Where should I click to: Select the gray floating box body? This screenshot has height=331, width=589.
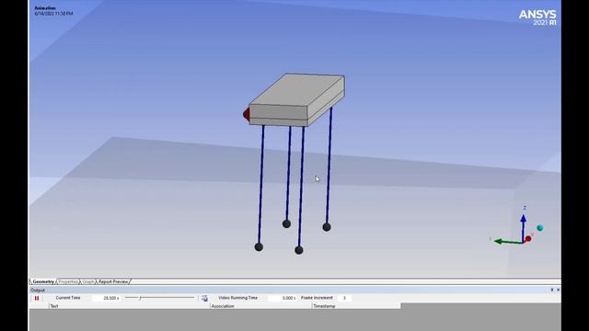296,99
